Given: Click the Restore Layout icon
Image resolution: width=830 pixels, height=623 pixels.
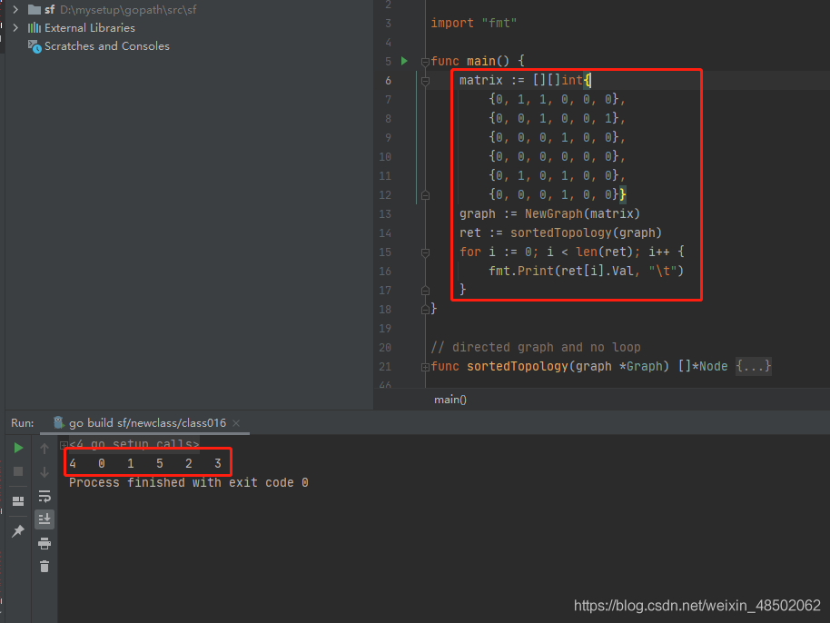Looking at the screenshot, I should pyautogui.click(x=18, y=500).
